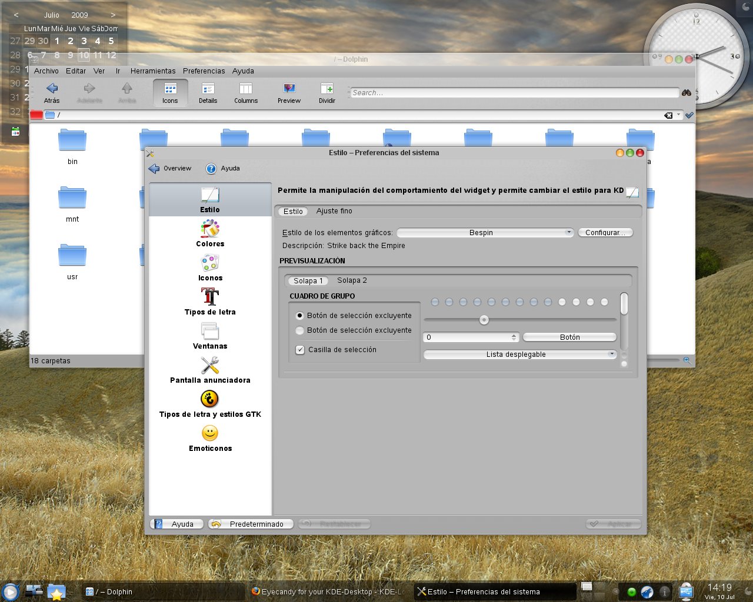Click the spinbox arrows next to 0
Viewport: 753px width, 602px height.
[514, 337]
